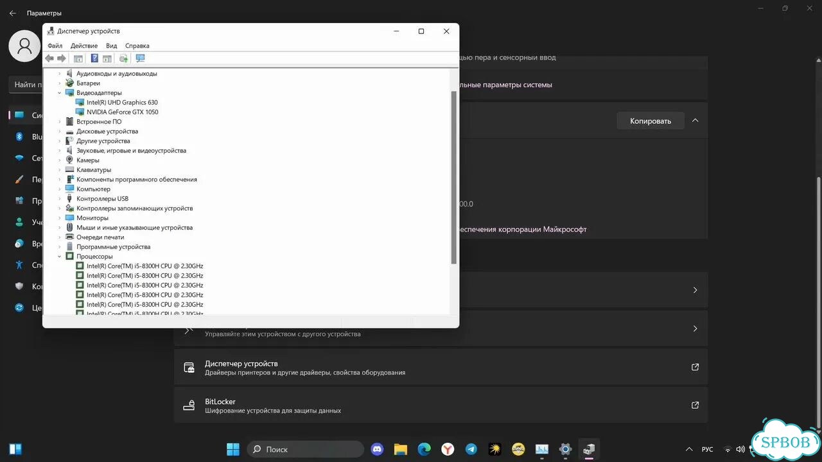Go back with Settings window arrow
Viewport: 822px width, 462px height.
12,13
